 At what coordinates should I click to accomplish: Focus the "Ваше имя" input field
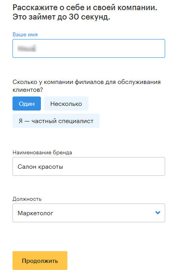tap(89, 48)
